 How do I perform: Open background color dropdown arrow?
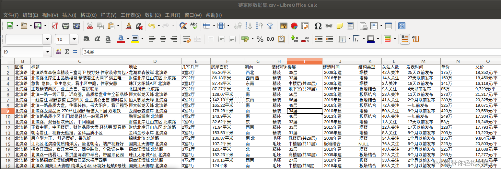[x=142, y=39]
